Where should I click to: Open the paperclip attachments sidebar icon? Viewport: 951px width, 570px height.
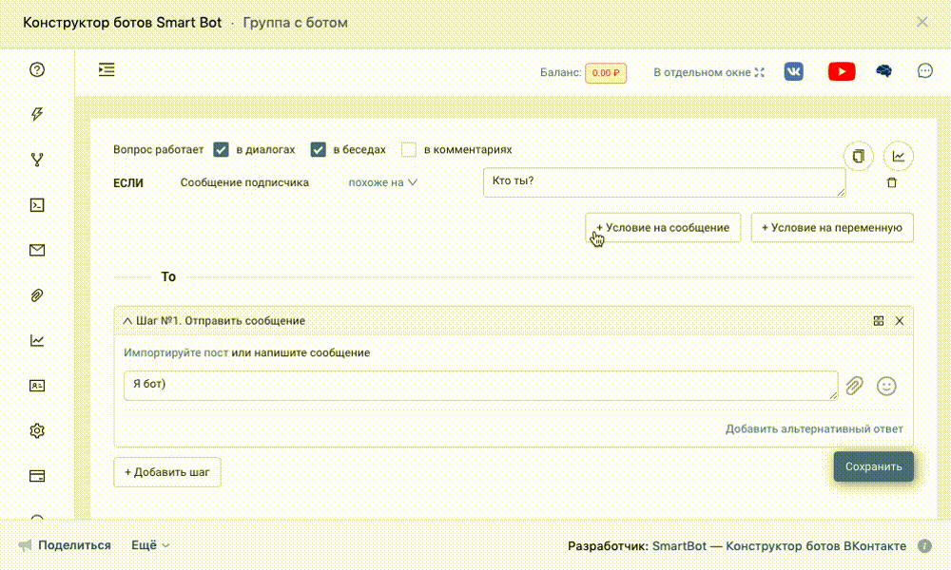37,295
